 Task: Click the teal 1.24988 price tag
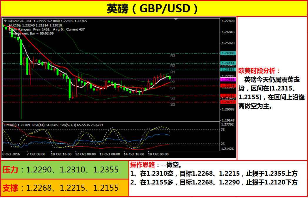(228, 53)
